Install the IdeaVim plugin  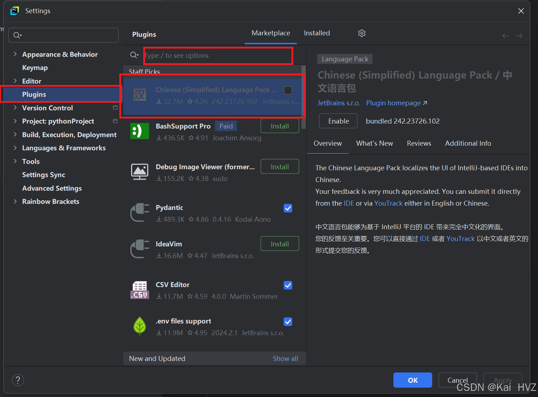(280, 244)
